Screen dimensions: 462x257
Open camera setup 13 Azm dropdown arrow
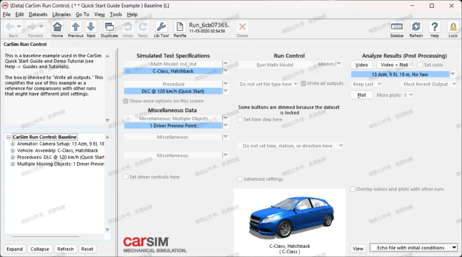point(453,74)
